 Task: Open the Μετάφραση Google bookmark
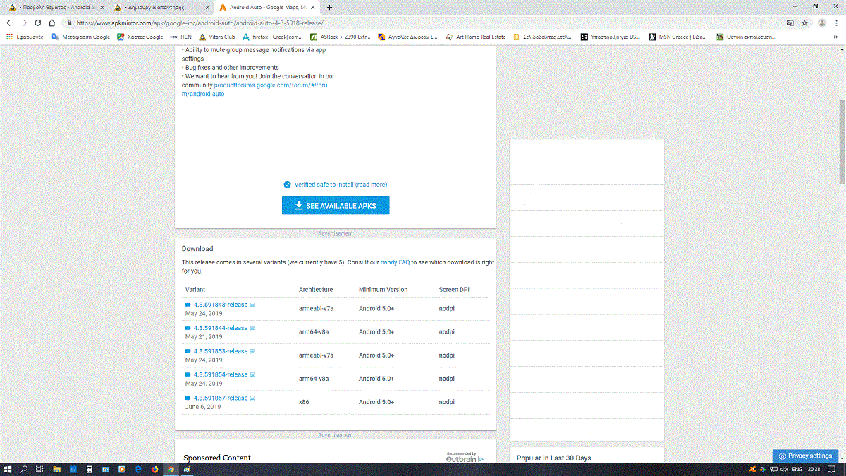(x=81, y=37)
